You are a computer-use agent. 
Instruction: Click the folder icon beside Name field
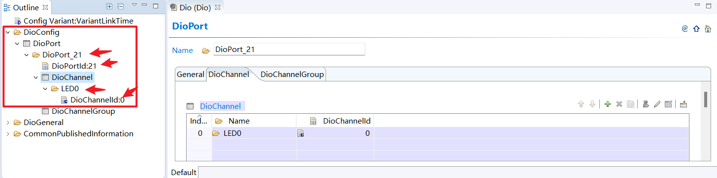(206, 51)
